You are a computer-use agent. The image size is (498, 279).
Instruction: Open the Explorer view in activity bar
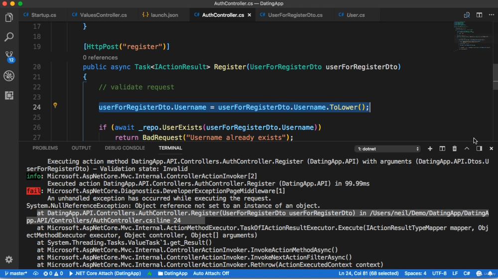coord(9,17)
